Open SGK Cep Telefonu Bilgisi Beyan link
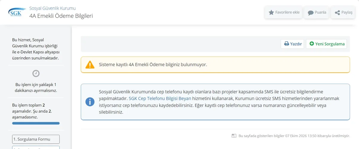Viewport: 359px width, 149px height. [x=160, y=98]
